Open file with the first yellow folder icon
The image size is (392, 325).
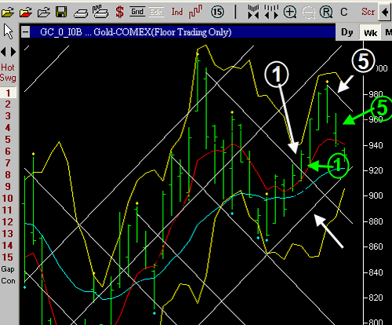coord(8,13)
